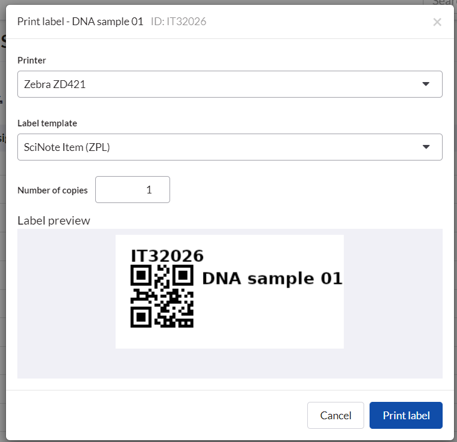Image resolution: width=457 pixels, height=442 pixels.
Task: Click the QR code in the label preview
Action: point(162,296)
